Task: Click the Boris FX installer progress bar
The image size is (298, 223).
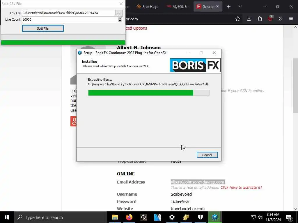Action: point(149,93)
